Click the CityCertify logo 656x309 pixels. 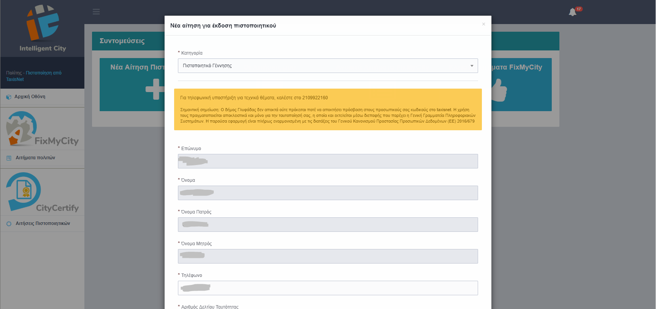coord(42,192)
